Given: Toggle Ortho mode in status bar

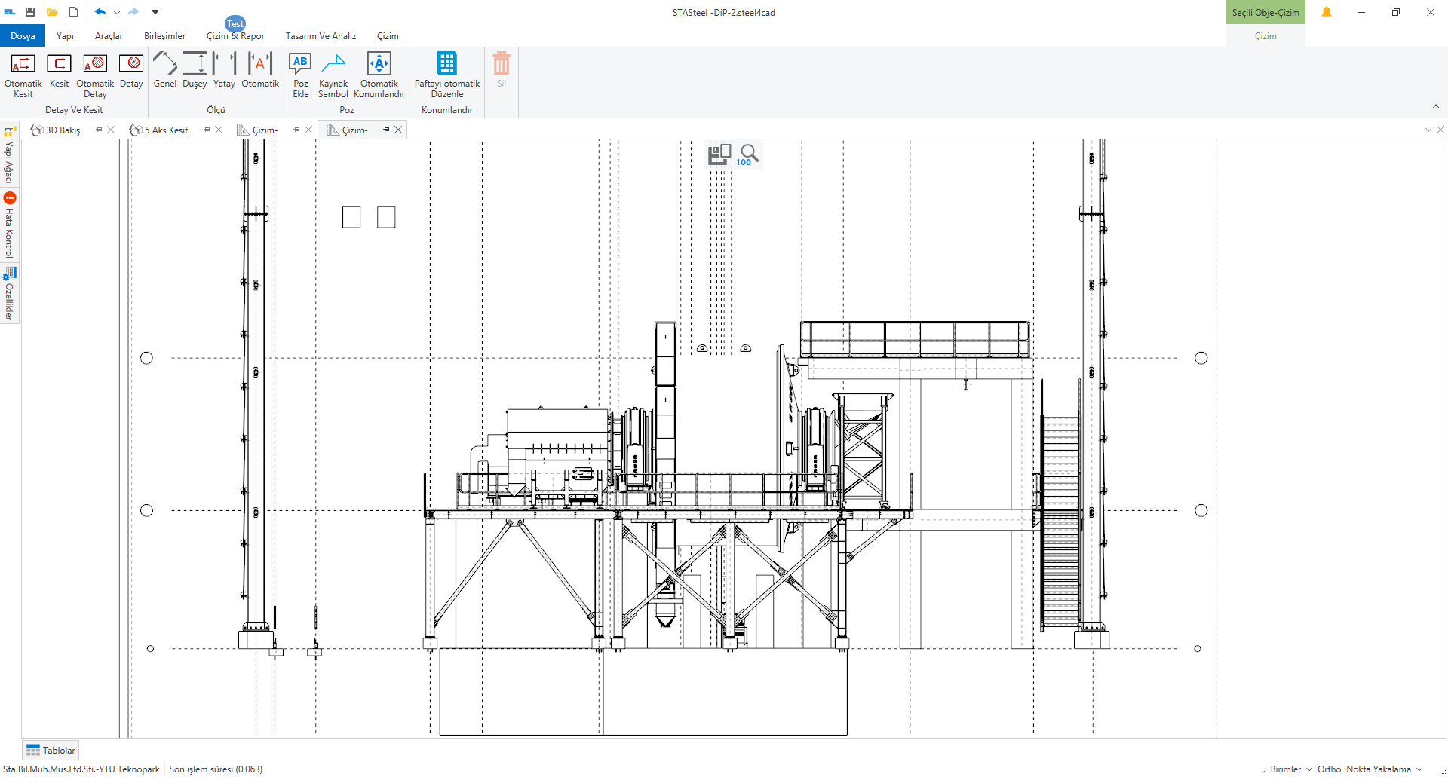Looking at the screenshot, I should click(1329, 769).
